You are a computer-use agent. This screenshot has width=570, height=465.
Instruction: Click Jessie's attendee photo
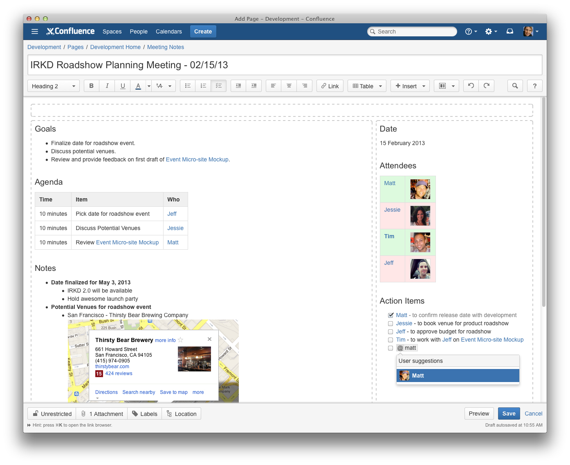point(420,216)
